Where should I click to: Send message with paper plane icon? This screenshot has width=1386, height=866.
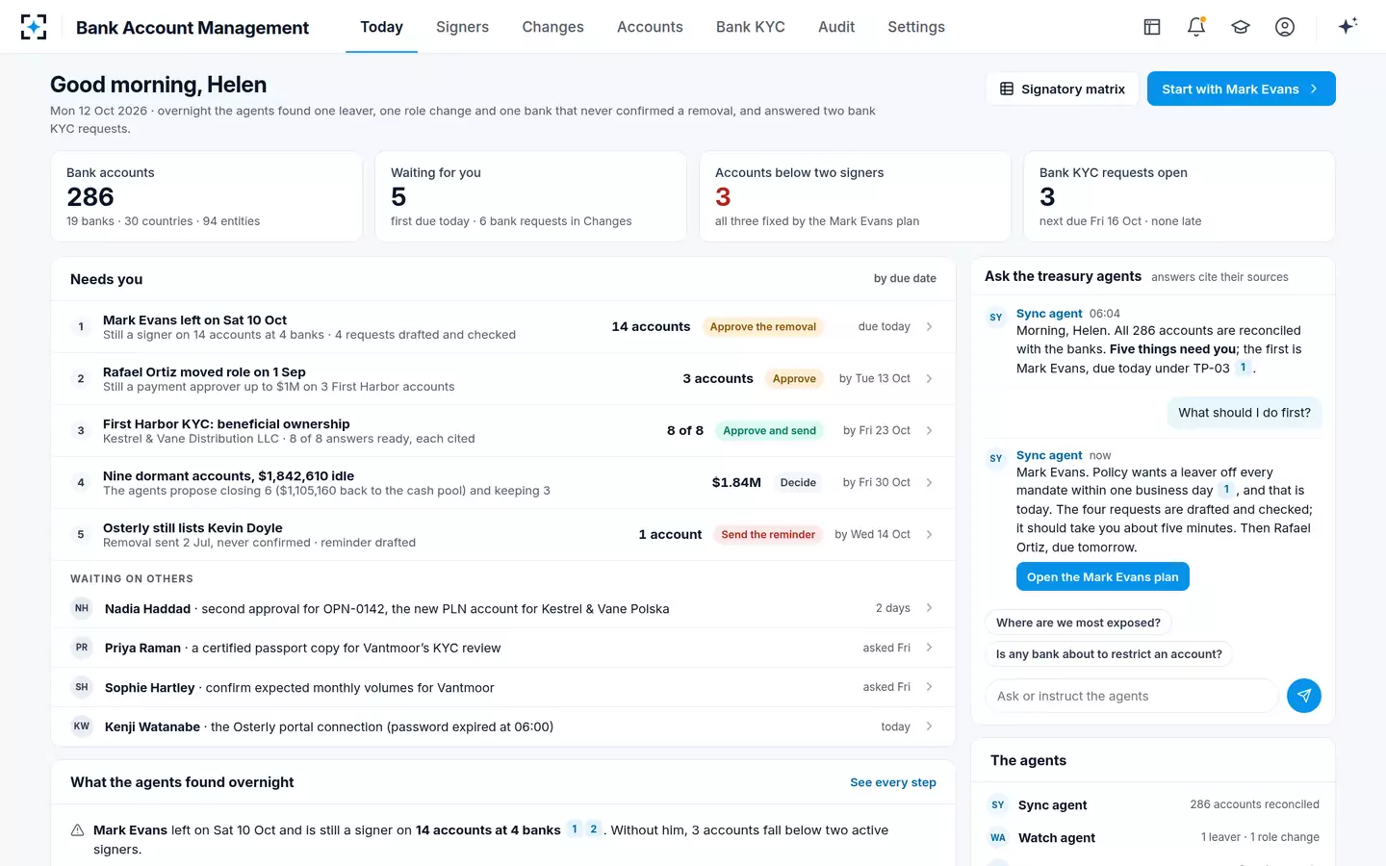(x=1304, y=696)
